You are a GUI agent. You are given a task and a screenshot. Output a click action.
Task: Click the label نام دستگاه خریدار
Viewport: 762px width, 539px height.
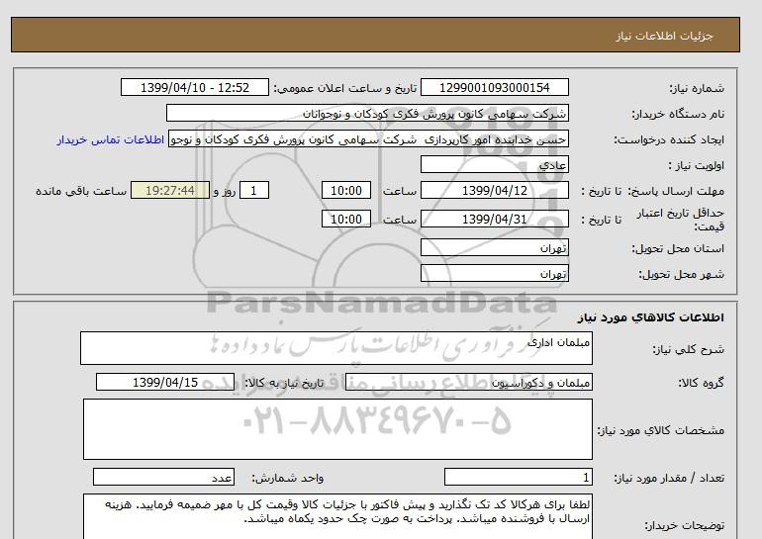678,114
